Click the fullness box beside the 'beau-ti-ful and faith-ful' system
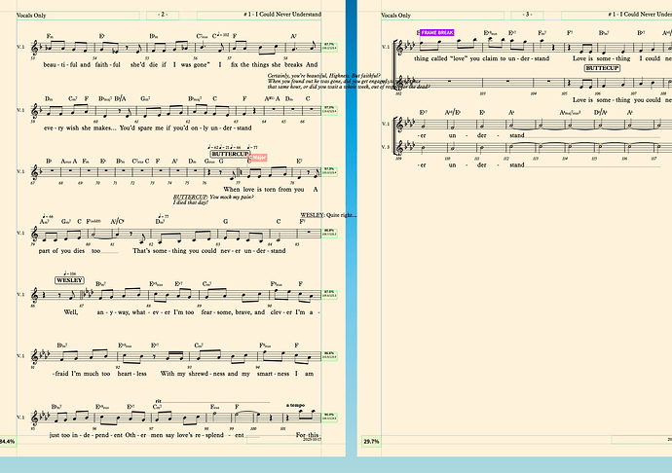The height and width of the screenshot is (473, 672). tap(329, 47)
